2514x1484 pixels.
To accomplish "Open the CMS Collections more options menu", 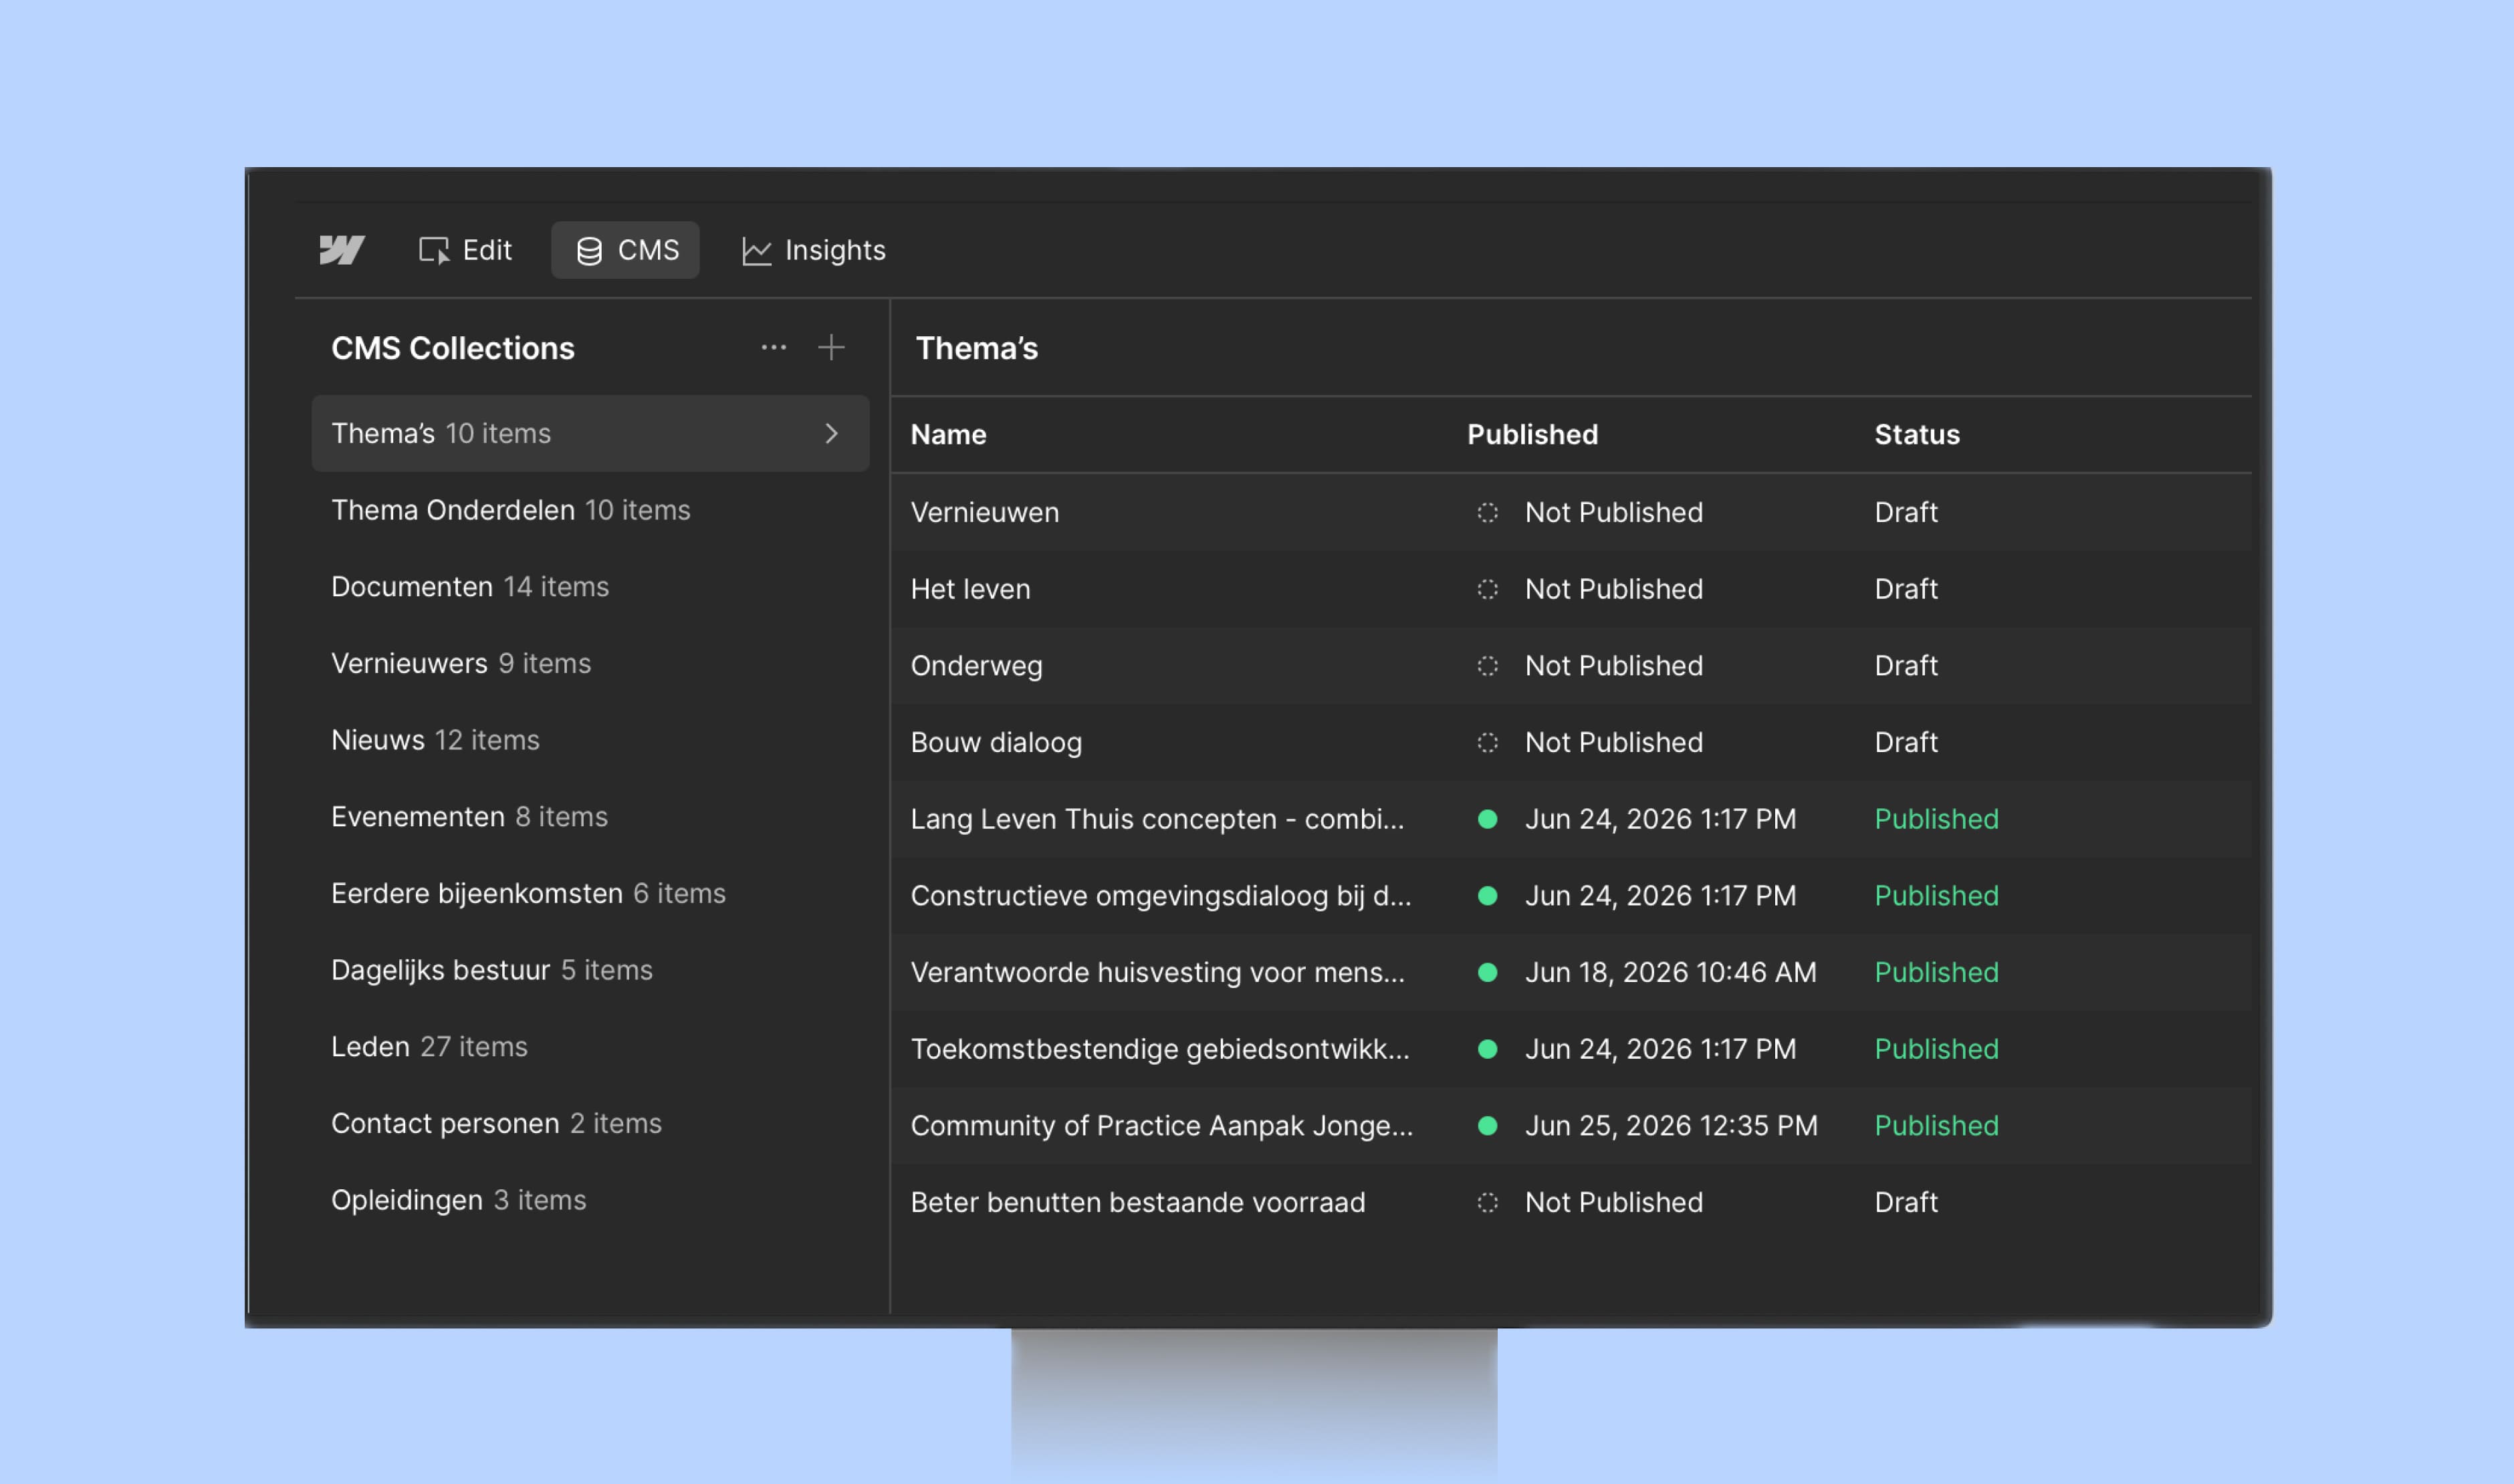I will pos(773,348).
